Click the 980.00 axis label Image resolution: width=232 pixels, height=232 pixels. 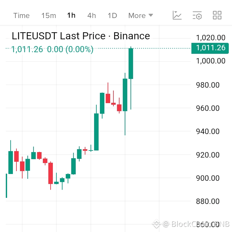(208, 85)
